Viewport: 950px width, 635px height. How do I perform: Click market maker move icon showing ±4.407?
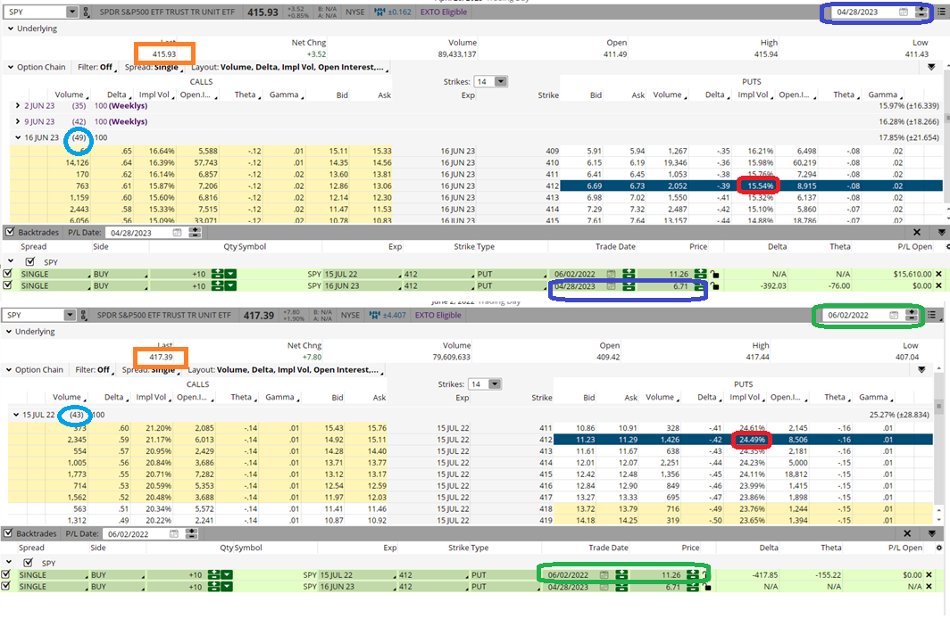(x=374, y=315)
